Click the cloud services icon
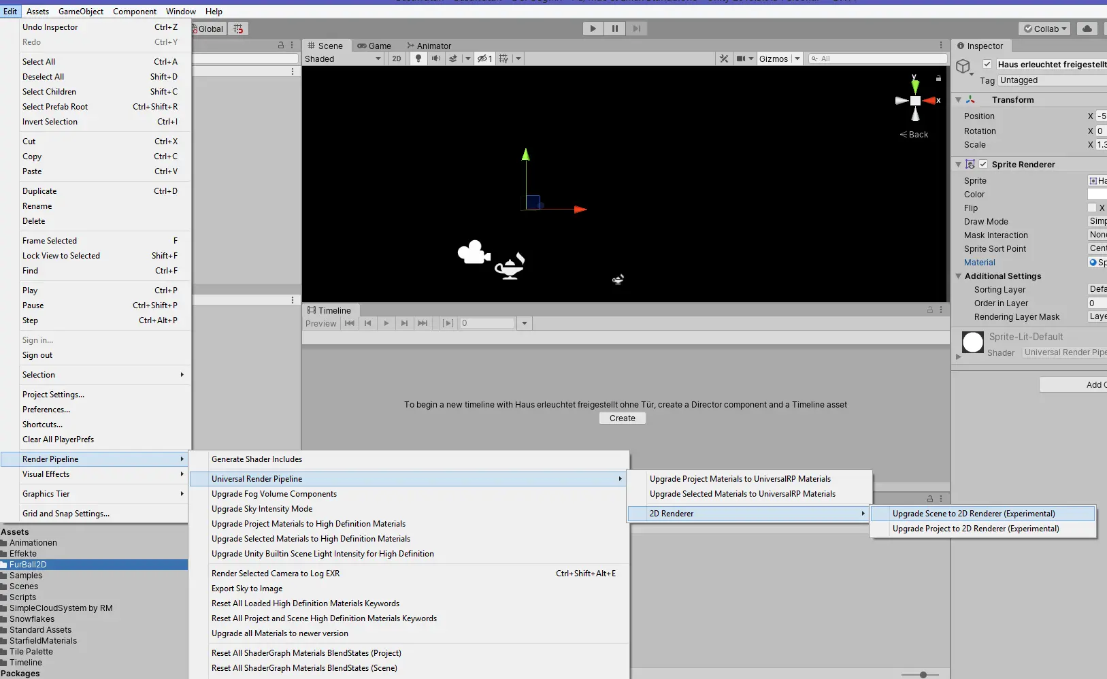The image size is (1107, 679). point(1087,29)
